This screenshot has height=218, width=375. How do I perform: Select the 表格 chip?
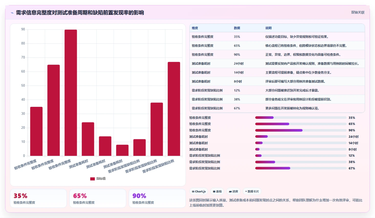217,191
